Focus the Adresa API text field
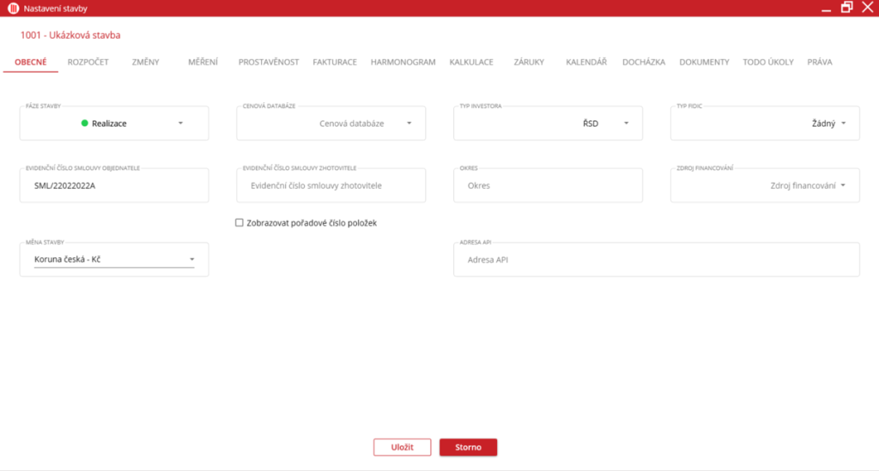 (x=656, y=260)
